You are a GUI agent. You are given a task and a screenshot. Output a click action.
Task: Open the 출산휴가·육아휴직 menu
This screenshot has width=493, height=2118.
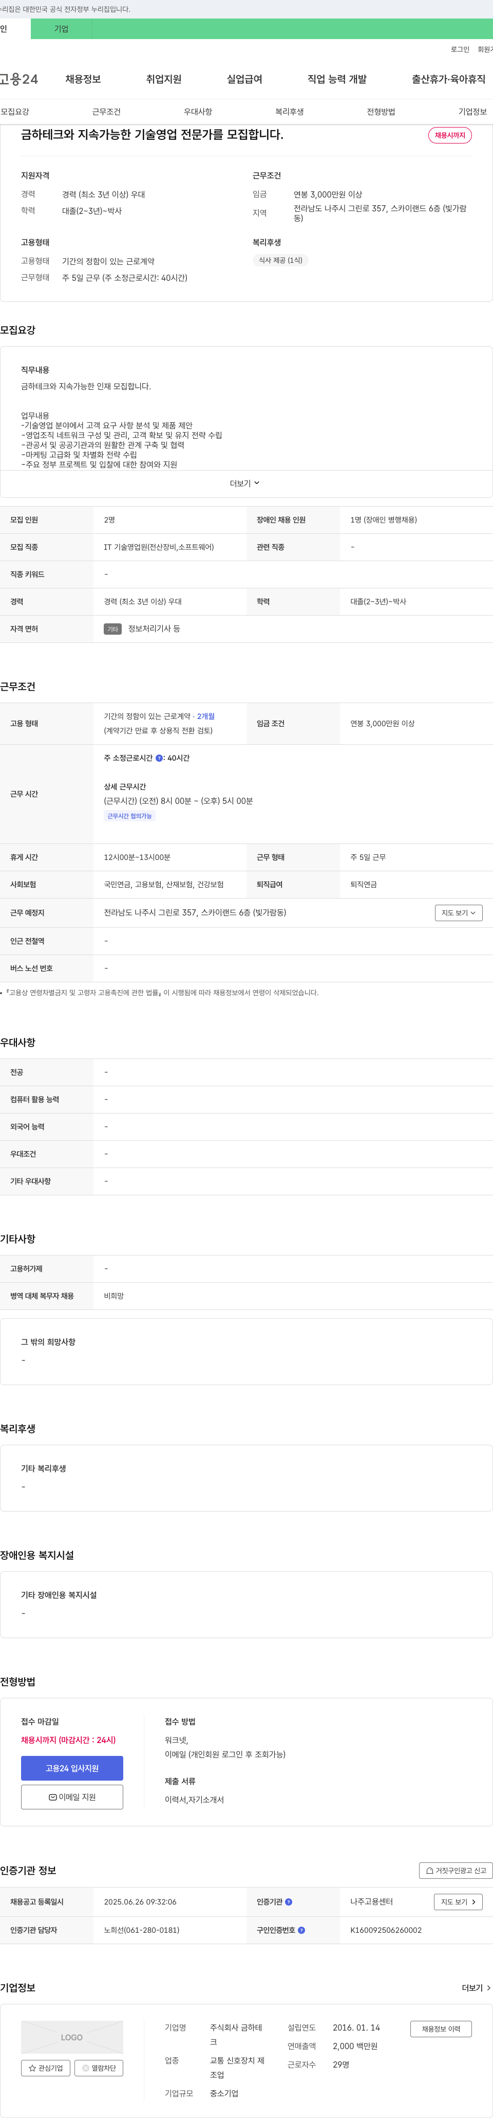[x=448, y=79]
